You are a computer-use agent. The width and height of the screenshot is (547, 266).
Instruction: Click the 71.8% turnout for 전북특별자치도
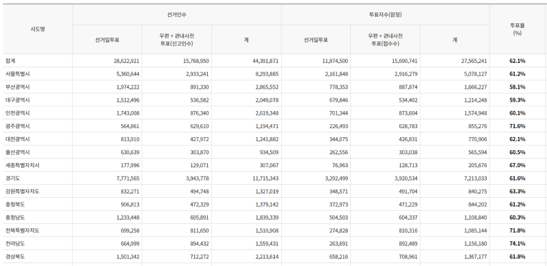pos(518,231)
